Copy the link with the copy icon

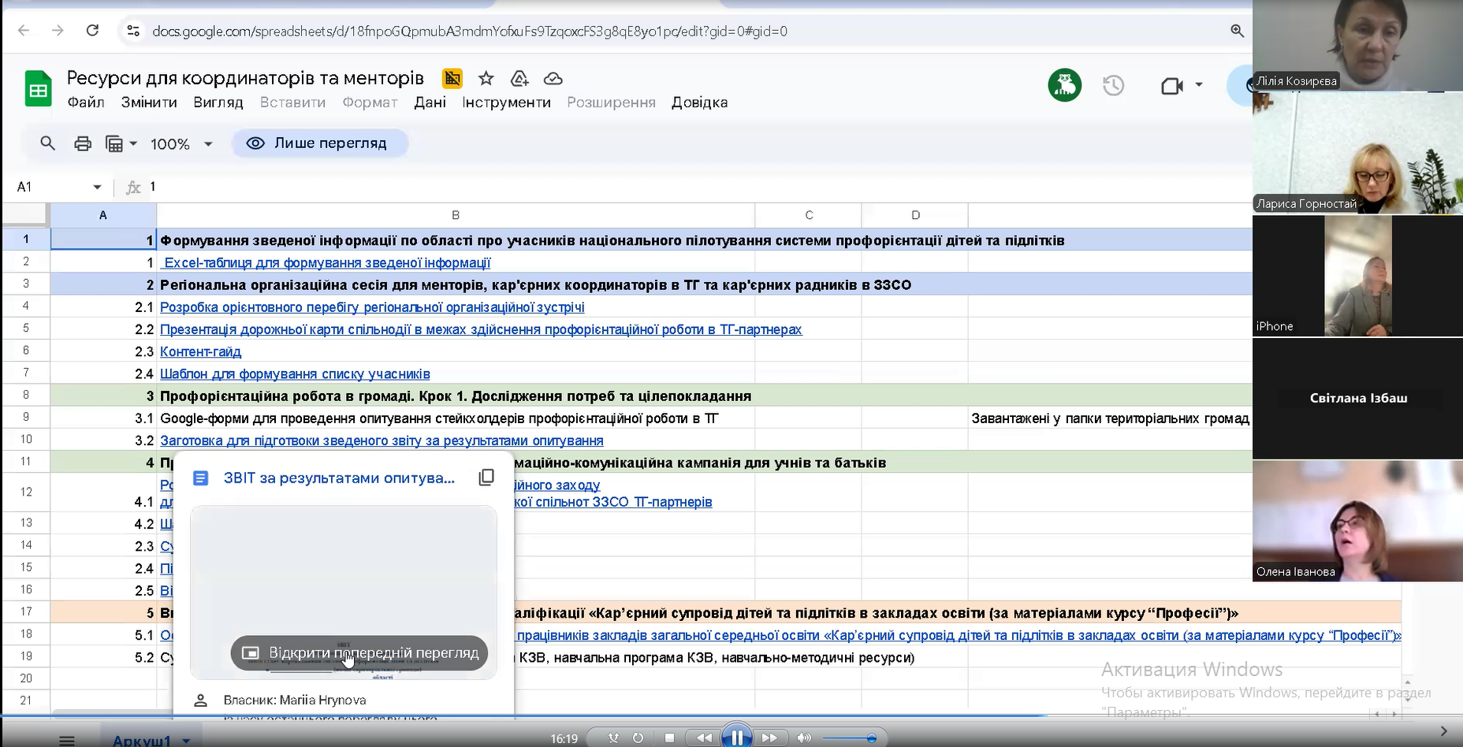coord(486,478)
